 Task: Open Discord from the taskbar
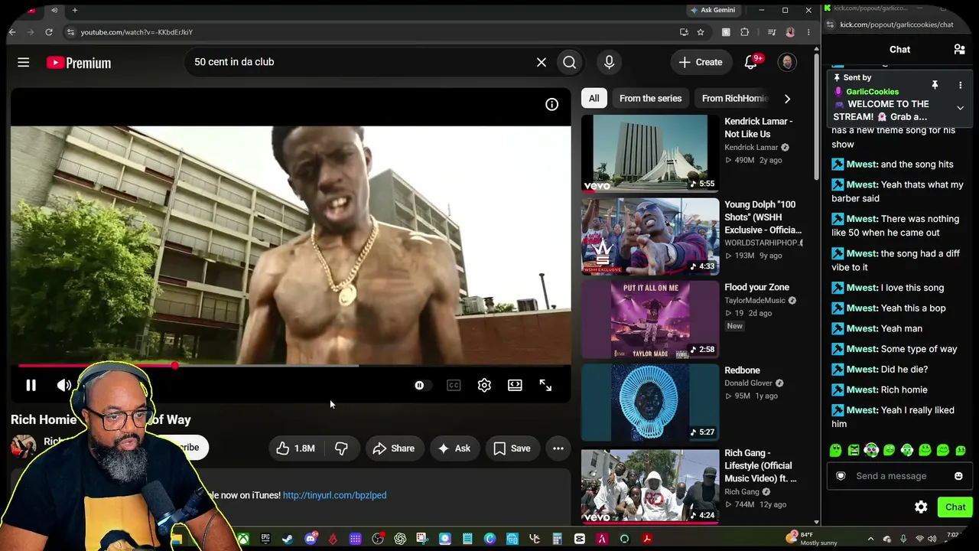[311, 539]
